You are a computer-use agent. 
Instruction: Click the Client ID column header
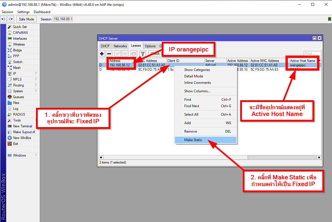click(x=186, y=61)
